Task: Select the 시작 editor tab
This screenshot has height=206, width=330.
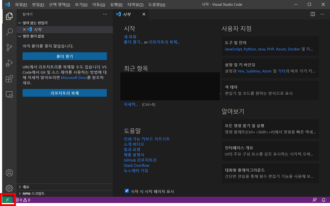Action: [131, 14]
